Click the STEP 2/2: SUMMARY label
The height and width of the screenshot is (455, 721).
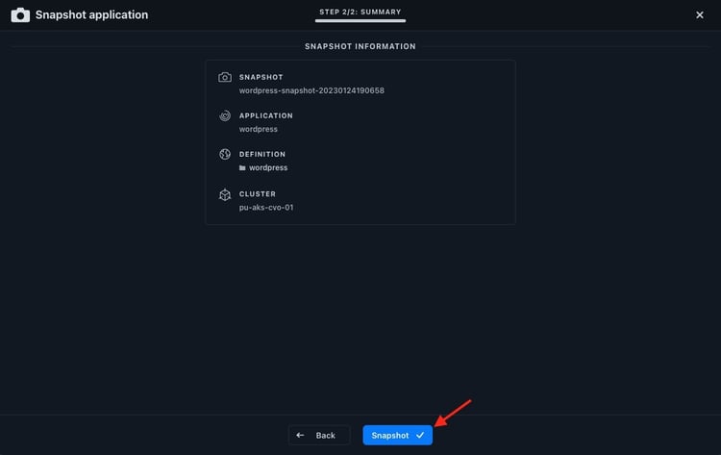[360, 13]
